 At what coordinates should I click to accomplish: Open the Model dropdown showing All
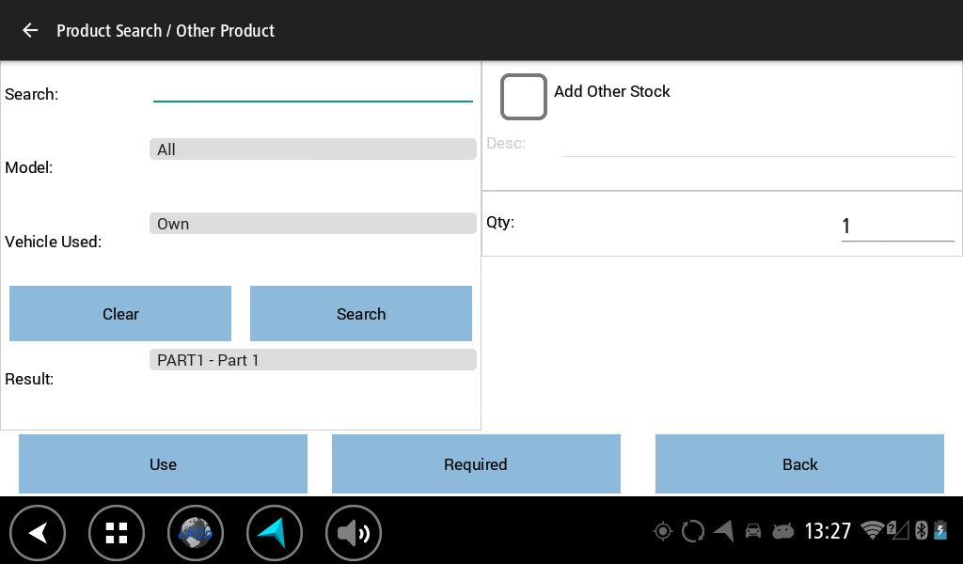(x=312, y=149)
